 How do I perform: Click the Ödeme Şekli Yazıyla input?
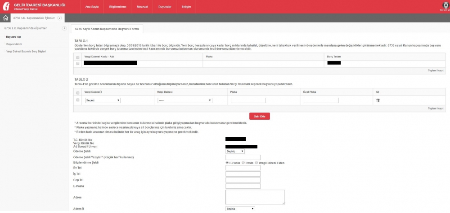click(243, 157)
